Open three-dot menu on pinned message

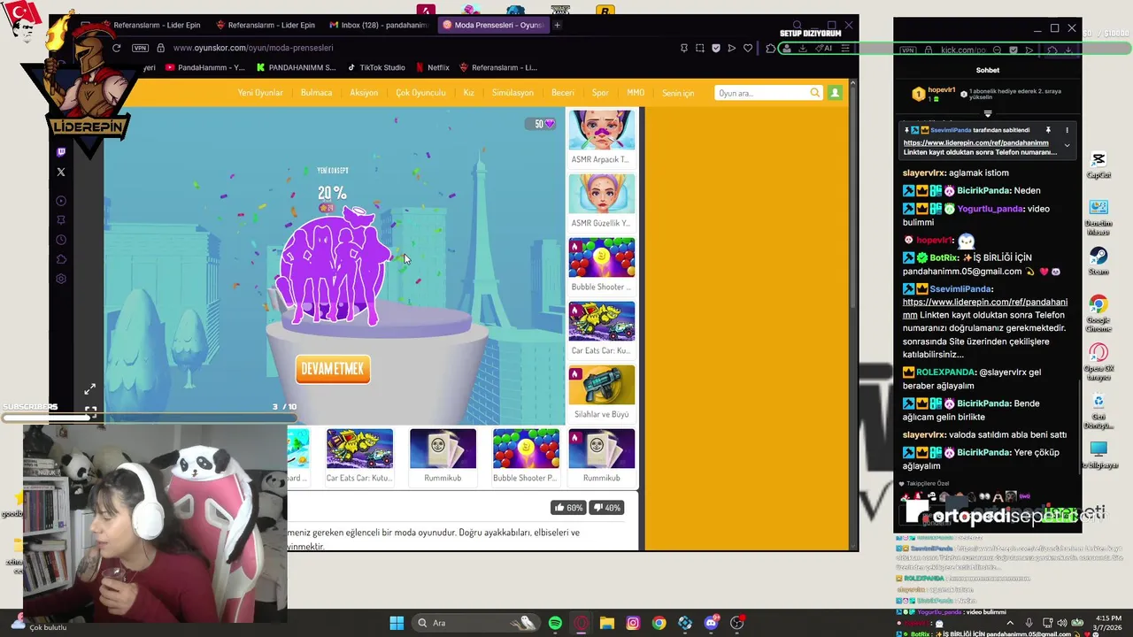(x=1067, y=130)
